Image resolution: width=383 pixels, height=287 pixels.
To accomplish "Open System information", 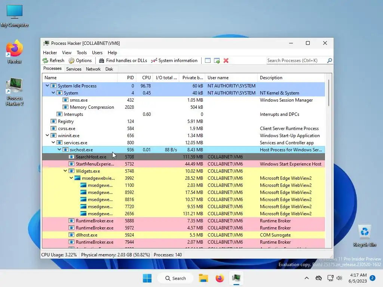I will pos(174,61).
